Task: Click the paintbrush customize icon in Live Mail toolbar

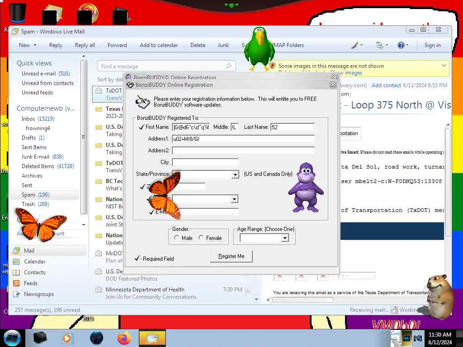Action: tap(354, 45)
